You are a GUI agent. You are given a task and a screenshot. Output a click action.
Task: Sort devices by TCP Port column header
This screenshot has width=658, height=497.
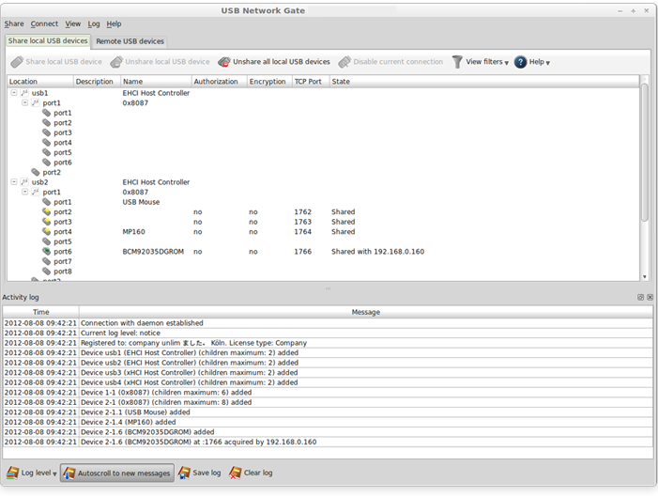pyautogui.click(x=308, y=82)
